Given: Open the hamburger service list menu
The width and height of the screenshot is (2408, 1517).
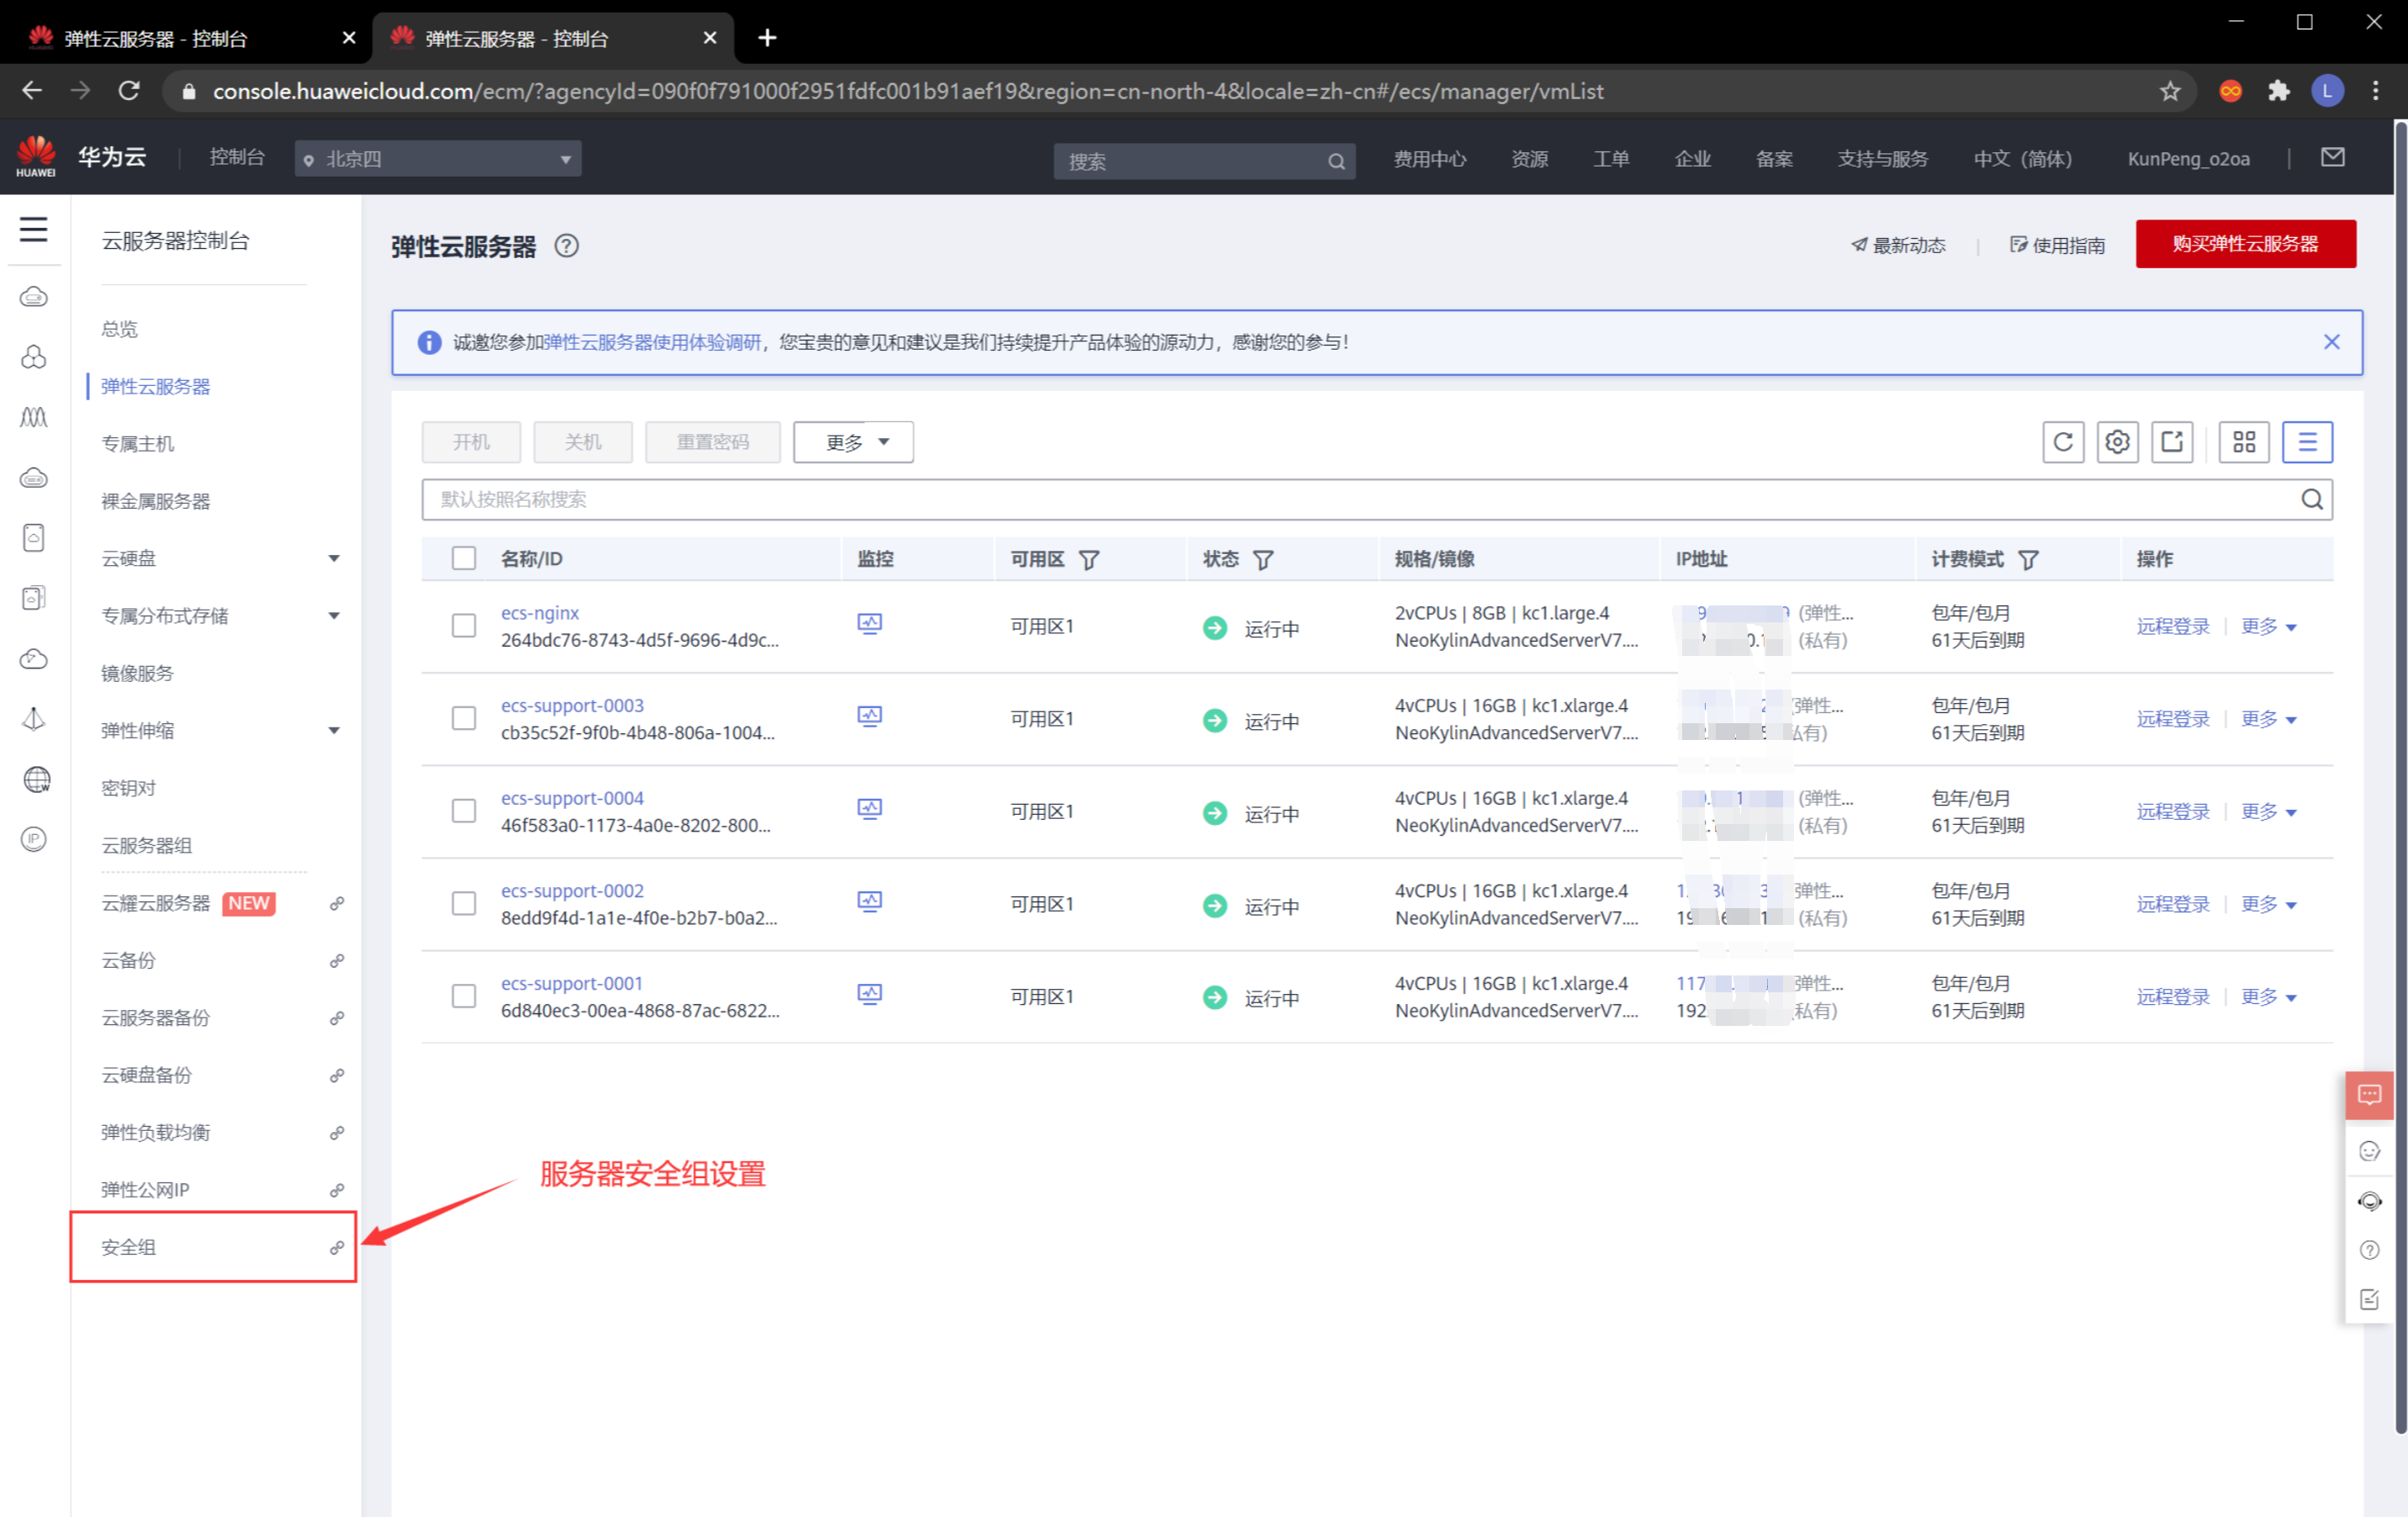Looking at the screenshot, I should 33,229.
